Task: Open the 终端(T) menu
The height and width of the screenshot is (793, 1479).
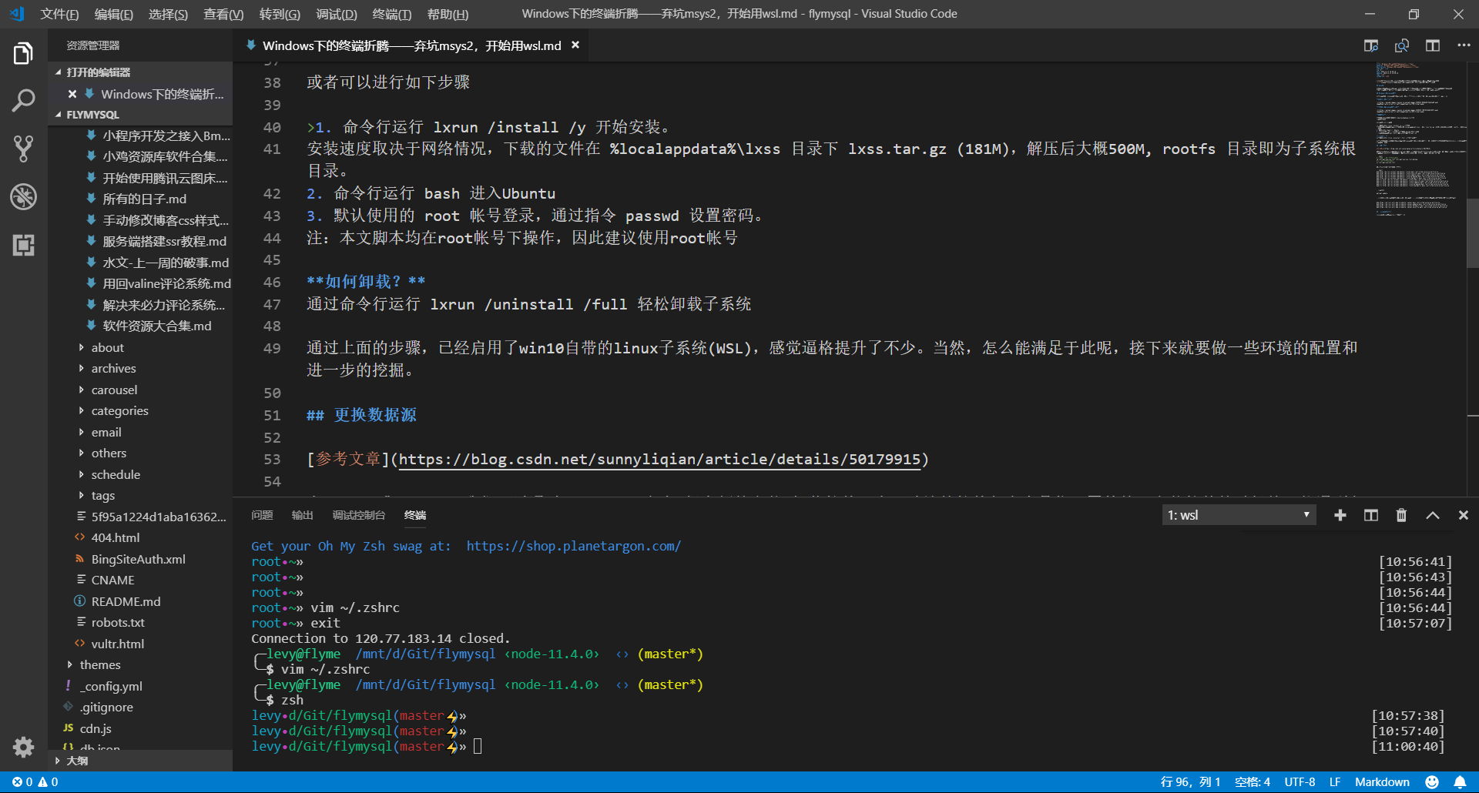Action: pos(391,14)
